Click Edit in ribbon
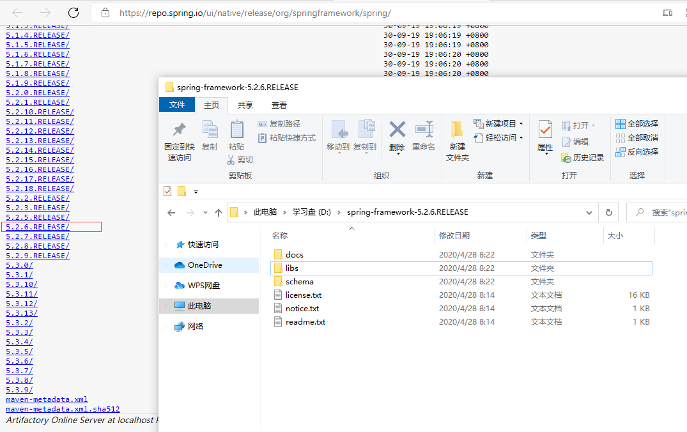 tap(575, 141)
